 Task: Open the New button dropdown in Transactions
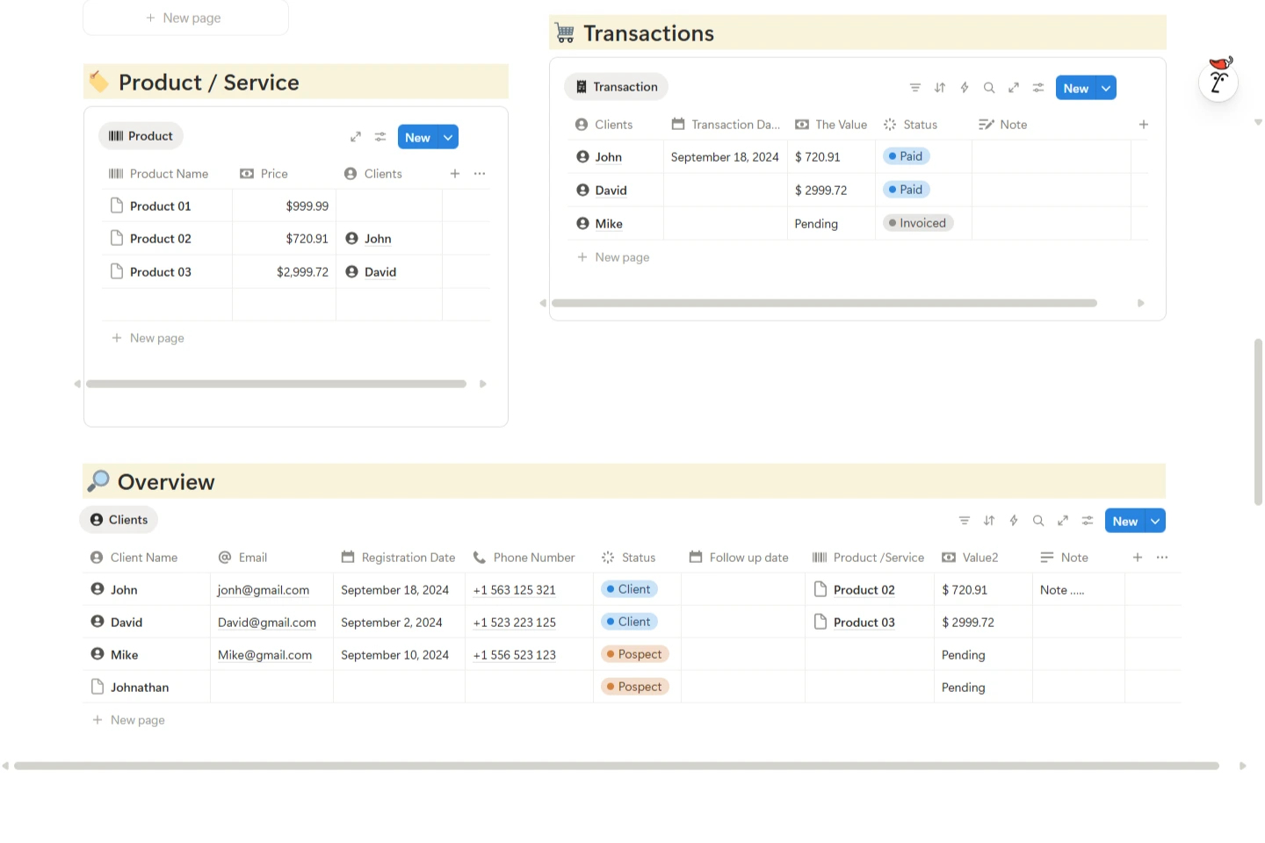tap(1106, 87)
